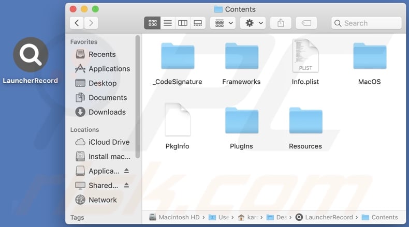
Task: Zoom the Finder window with green button
Action: (95, 9)
